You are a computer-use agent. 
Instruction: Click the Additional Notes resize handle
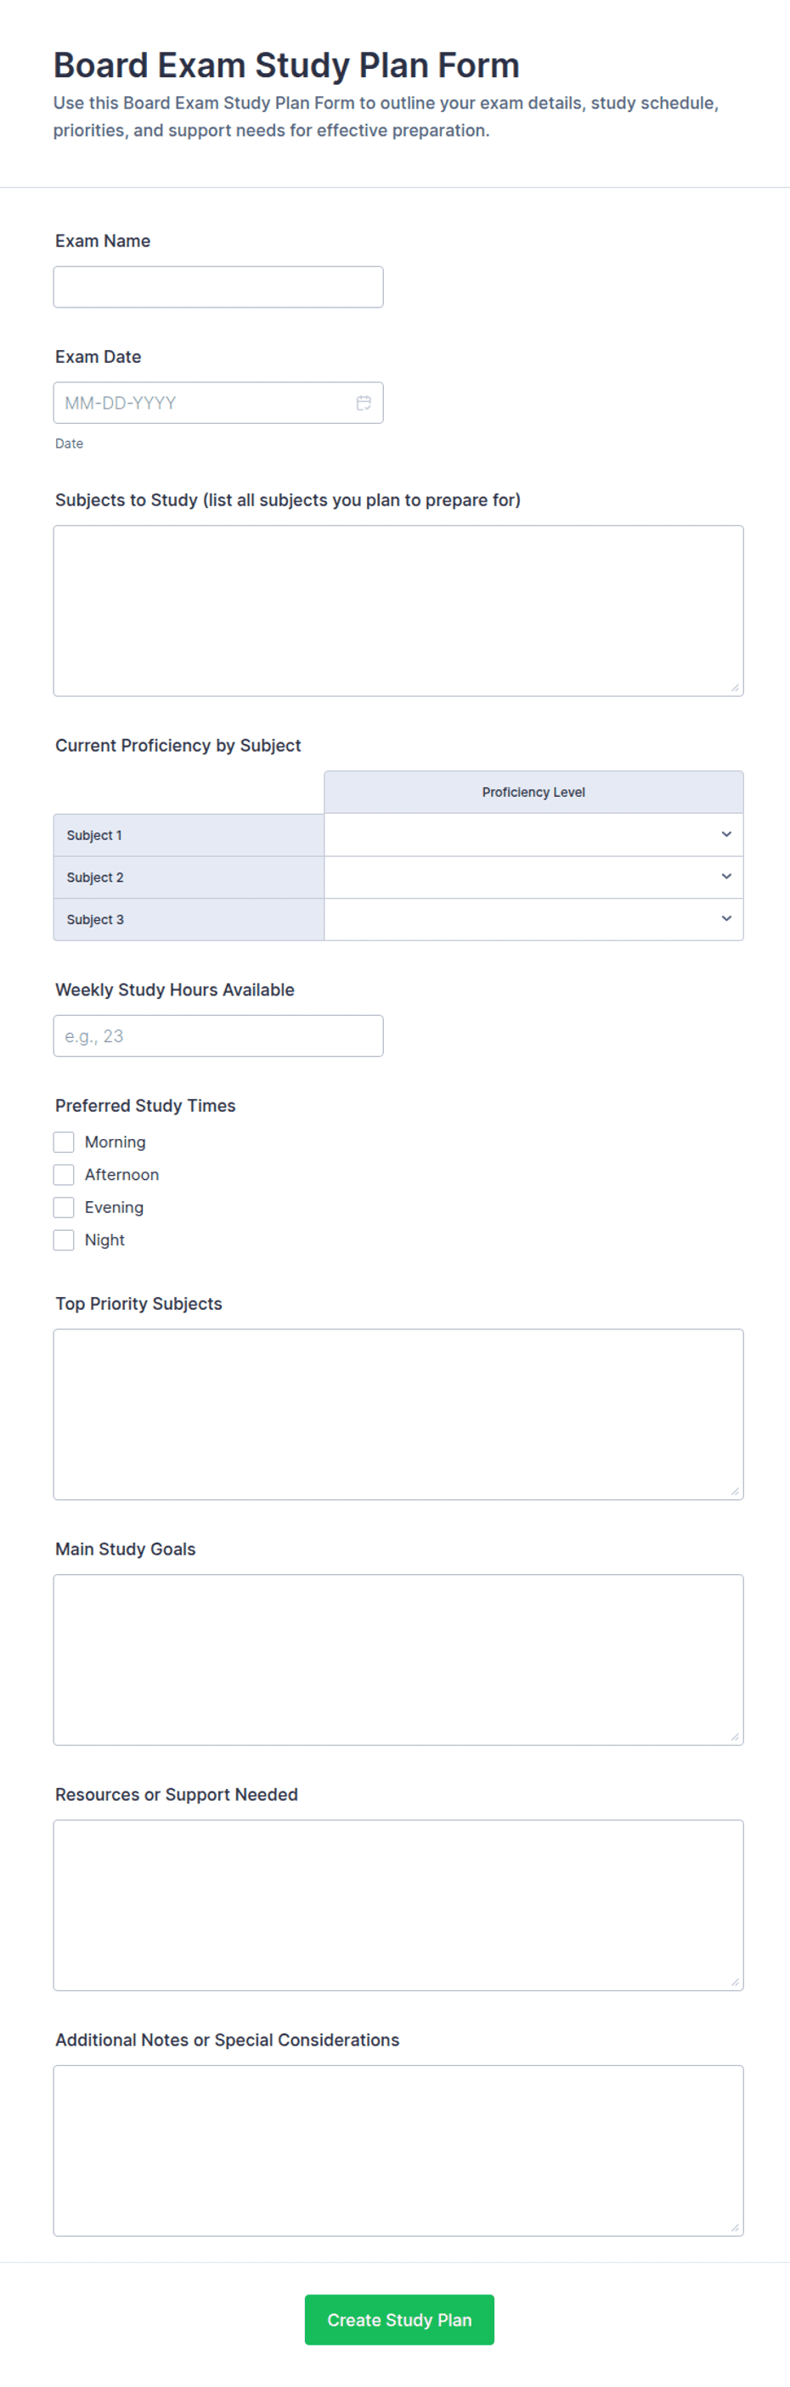click(x=735, y=2226)
